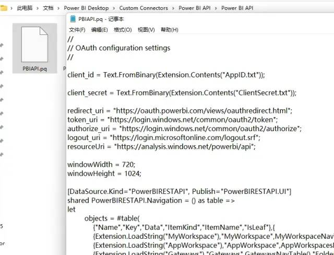334x255 pixels.
Task: Click the Notepad icon in title bar
Action: pyautogui.click(x=73, y=19)
